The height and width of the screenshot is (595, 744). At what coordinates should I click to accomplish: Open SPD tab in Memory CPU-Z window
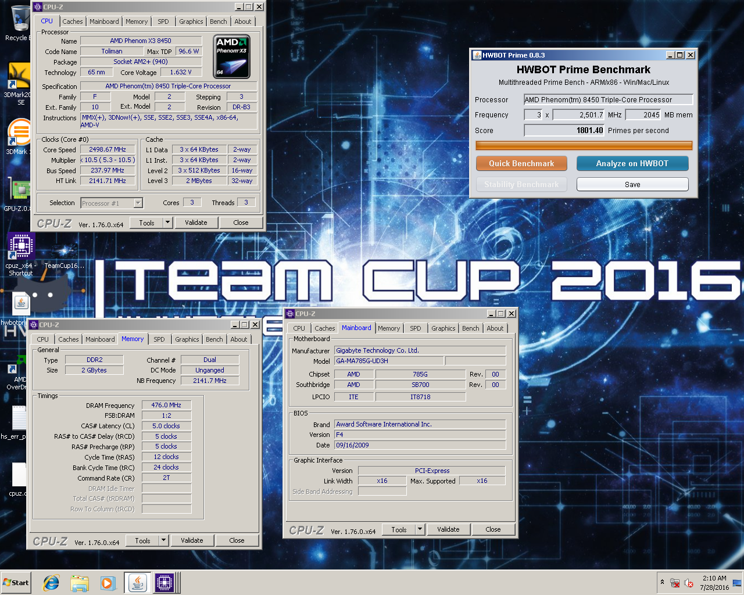pos(159,339)
